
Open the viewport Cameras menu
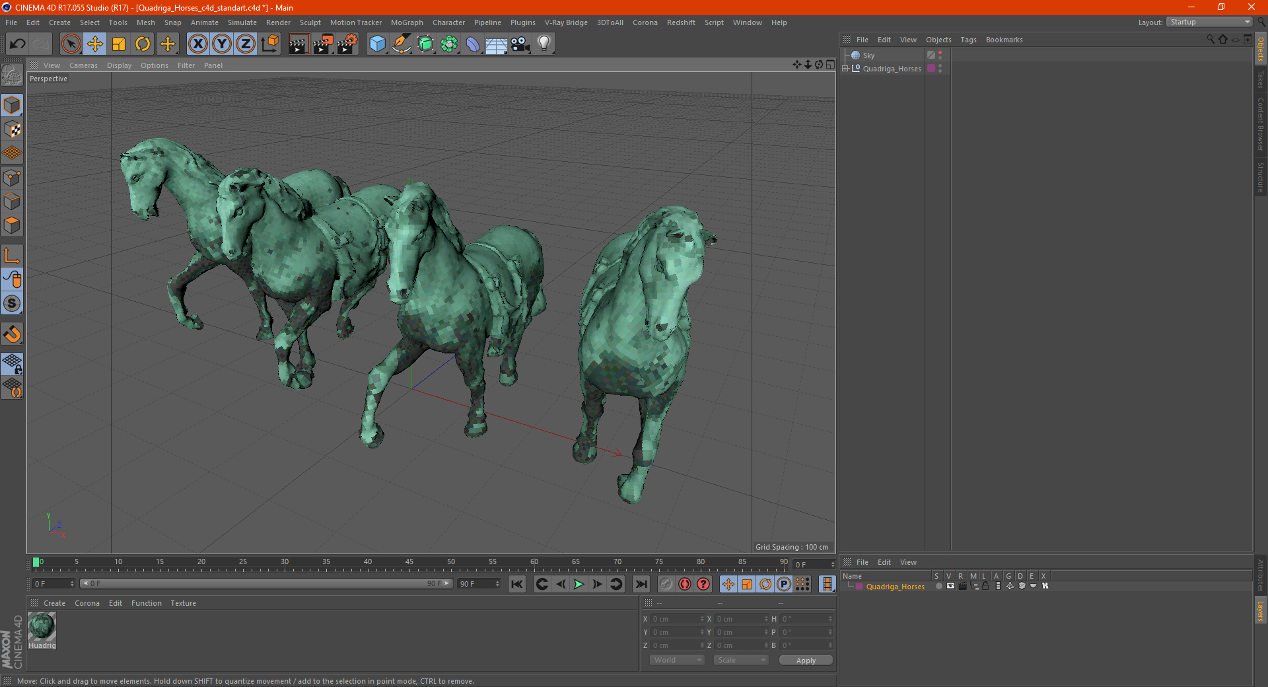click(x=83, y=65)
